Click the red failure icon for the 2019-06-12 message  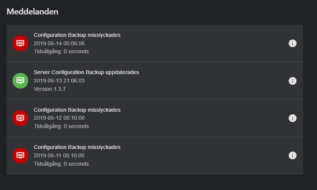[x=20, y=118]
